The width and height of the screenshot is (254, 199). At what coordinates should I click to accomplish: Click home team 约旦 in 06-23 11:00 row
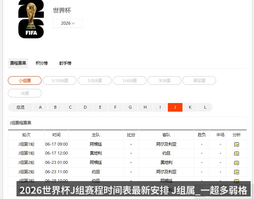[x=96, y=172]
